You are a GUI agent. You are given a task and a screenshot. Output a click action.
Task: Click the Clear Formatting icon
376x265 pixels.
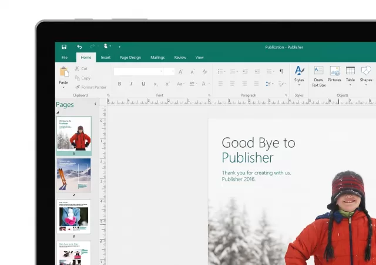[205, 71]
